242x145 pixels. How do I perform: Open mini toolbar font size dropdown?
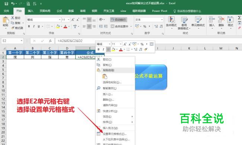121,44
